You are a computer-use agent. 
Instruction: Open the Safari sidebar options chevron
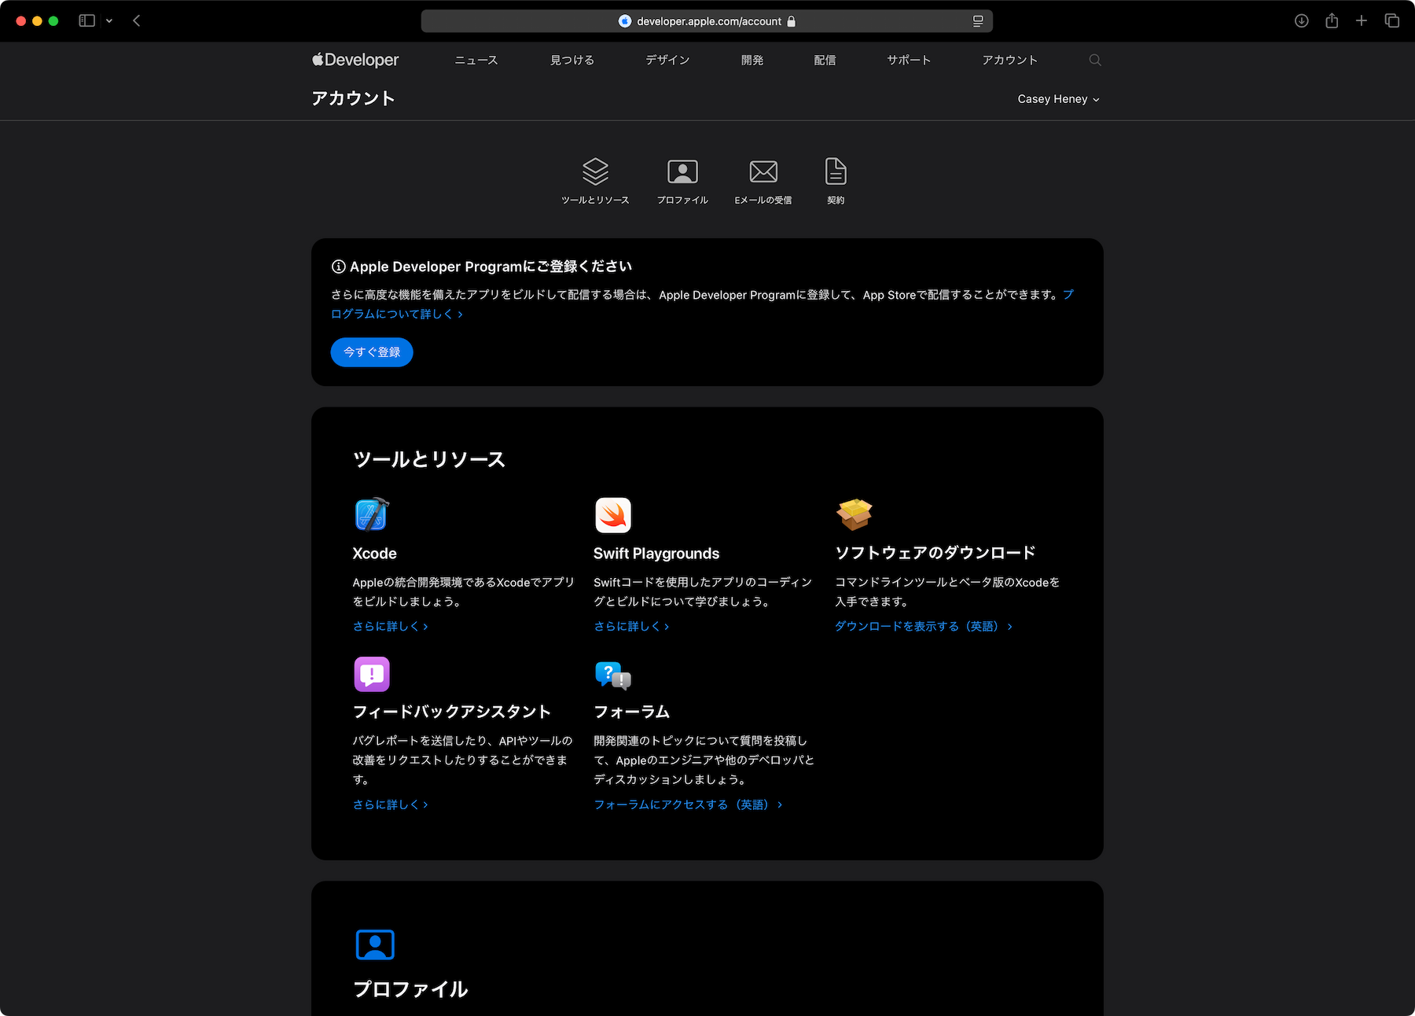tap(109, 21)
